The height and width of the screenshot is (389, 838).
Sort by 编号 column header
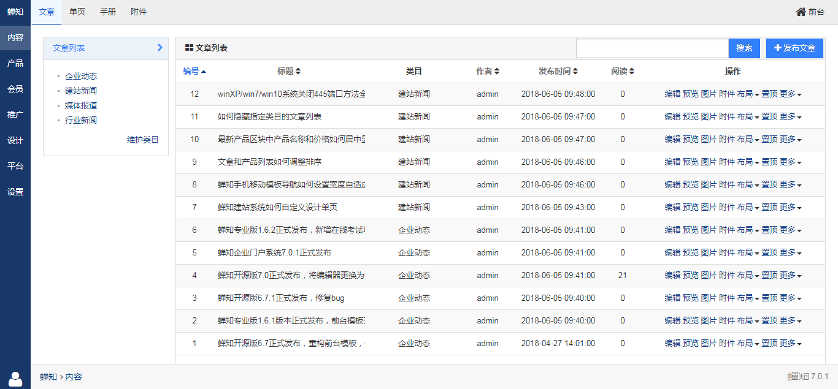[194, 71]
